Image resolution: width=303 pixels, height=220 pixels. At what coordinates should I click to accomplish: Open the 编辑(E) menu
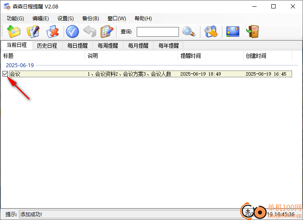(x=41, y=18)
